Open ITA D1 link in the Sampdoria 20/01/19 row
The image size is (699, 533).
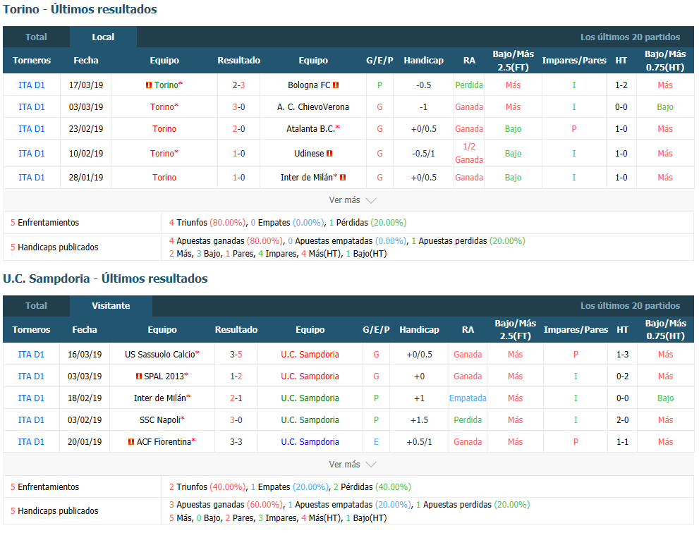[31, 442]
